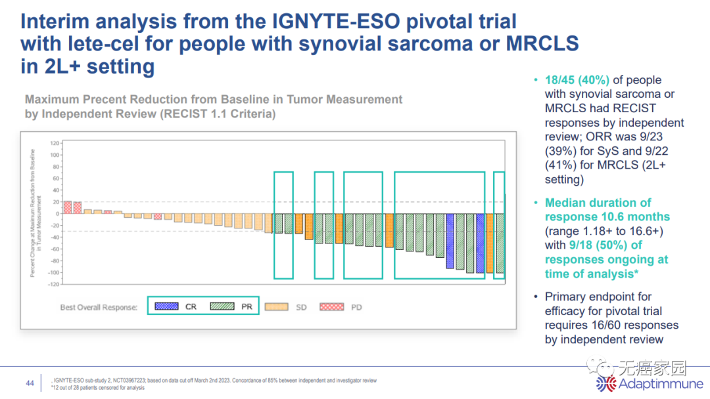Image resolution: width=710 pixels, height=399 pixels.
Task: Click slide number 44 in footer
Action: (x=30, y=383)
